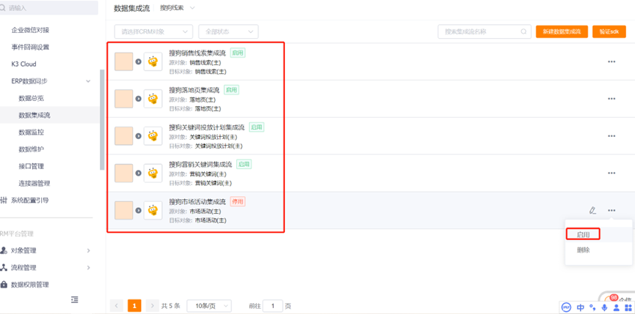Click the 搜狗关键词投放计划集成流 title
Viewport: 635px width, 314px height.
tap(207, 127)
